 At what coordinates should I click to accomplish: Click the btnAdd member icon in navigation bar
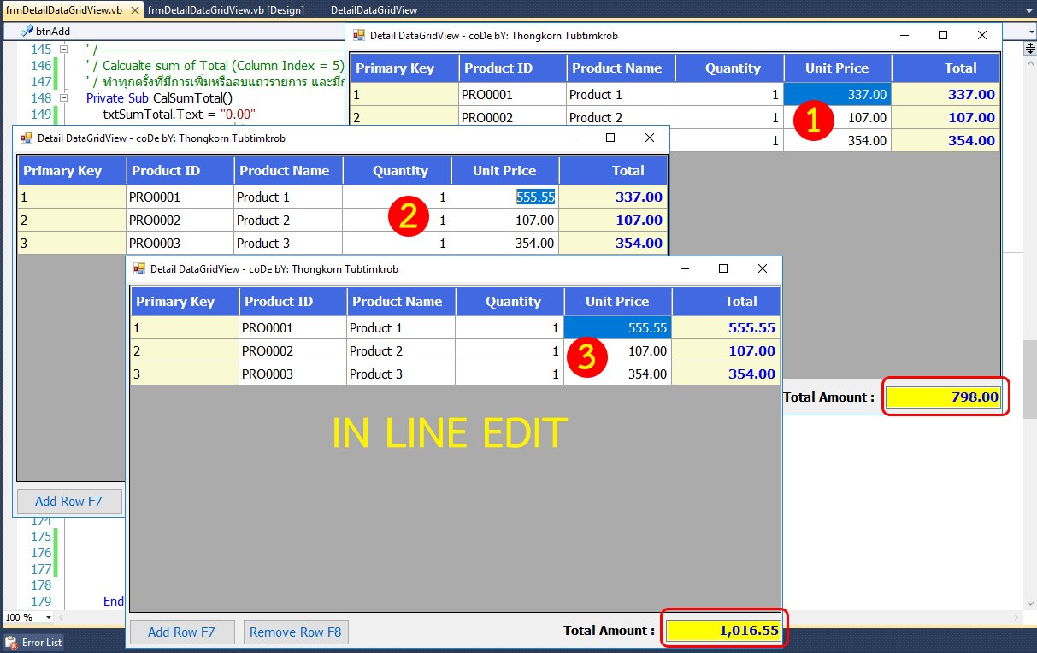click(x=27, y=31)
